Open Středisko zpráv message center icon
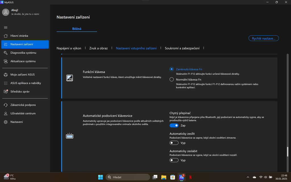 coord(6,91)
